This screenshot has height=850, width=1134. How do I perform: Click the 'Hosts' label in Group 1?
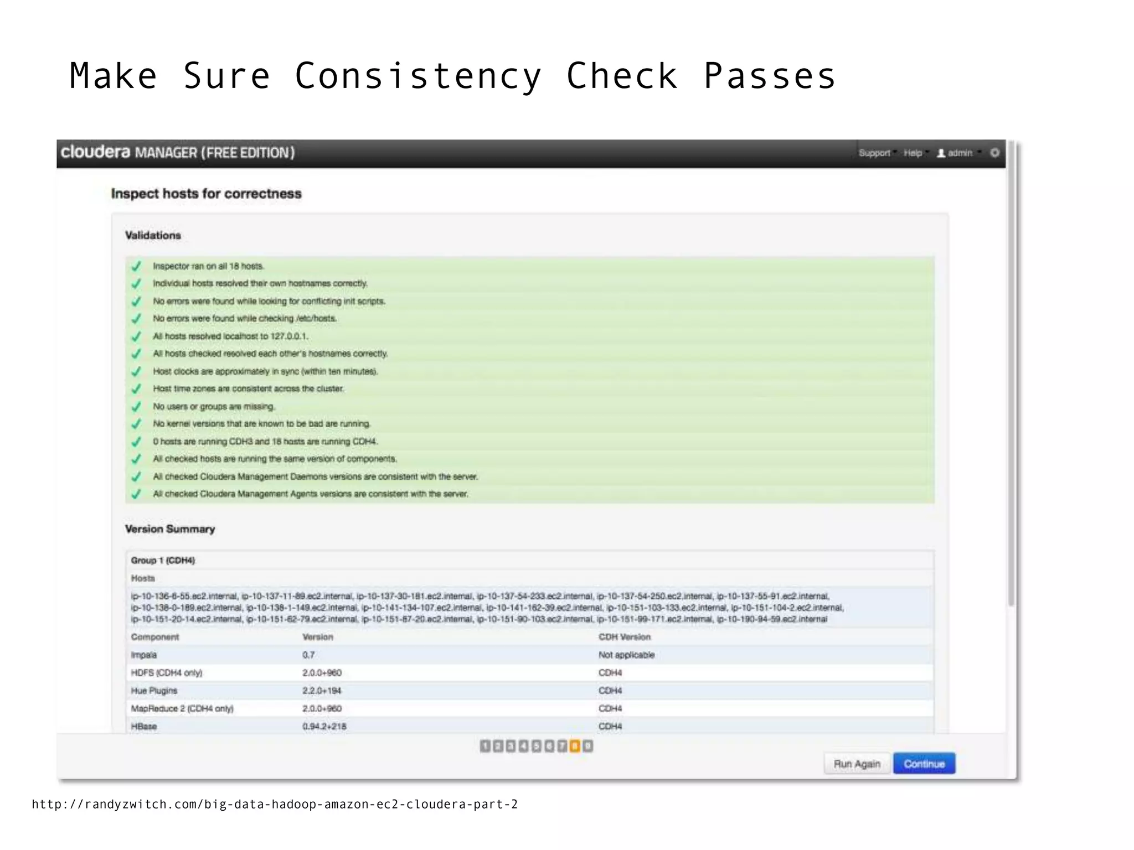point(143,578)
